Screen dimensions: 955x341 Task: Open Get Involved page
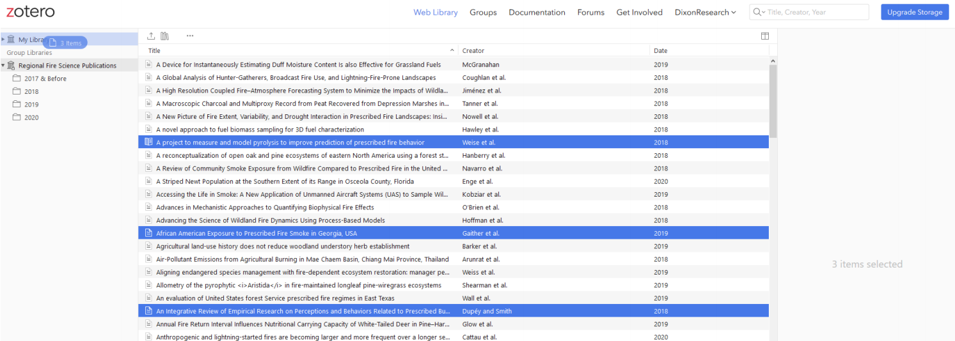[639, 12]
